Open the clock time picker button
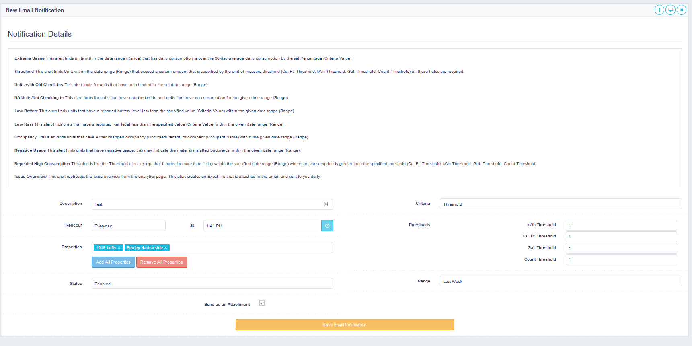The image size is (692, 346). 327,226
